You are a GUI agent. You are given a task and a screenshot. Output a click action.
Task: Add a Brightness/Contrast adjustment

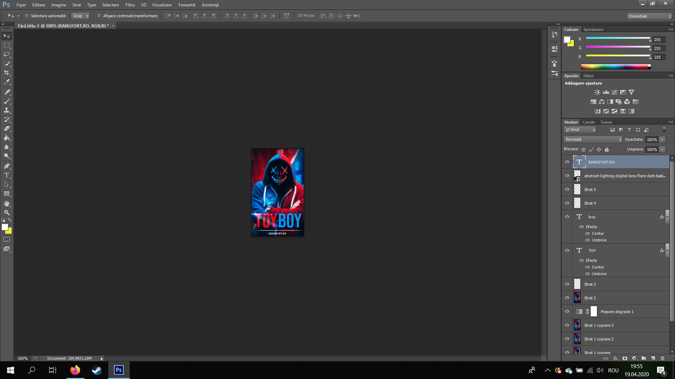point(597,92)
